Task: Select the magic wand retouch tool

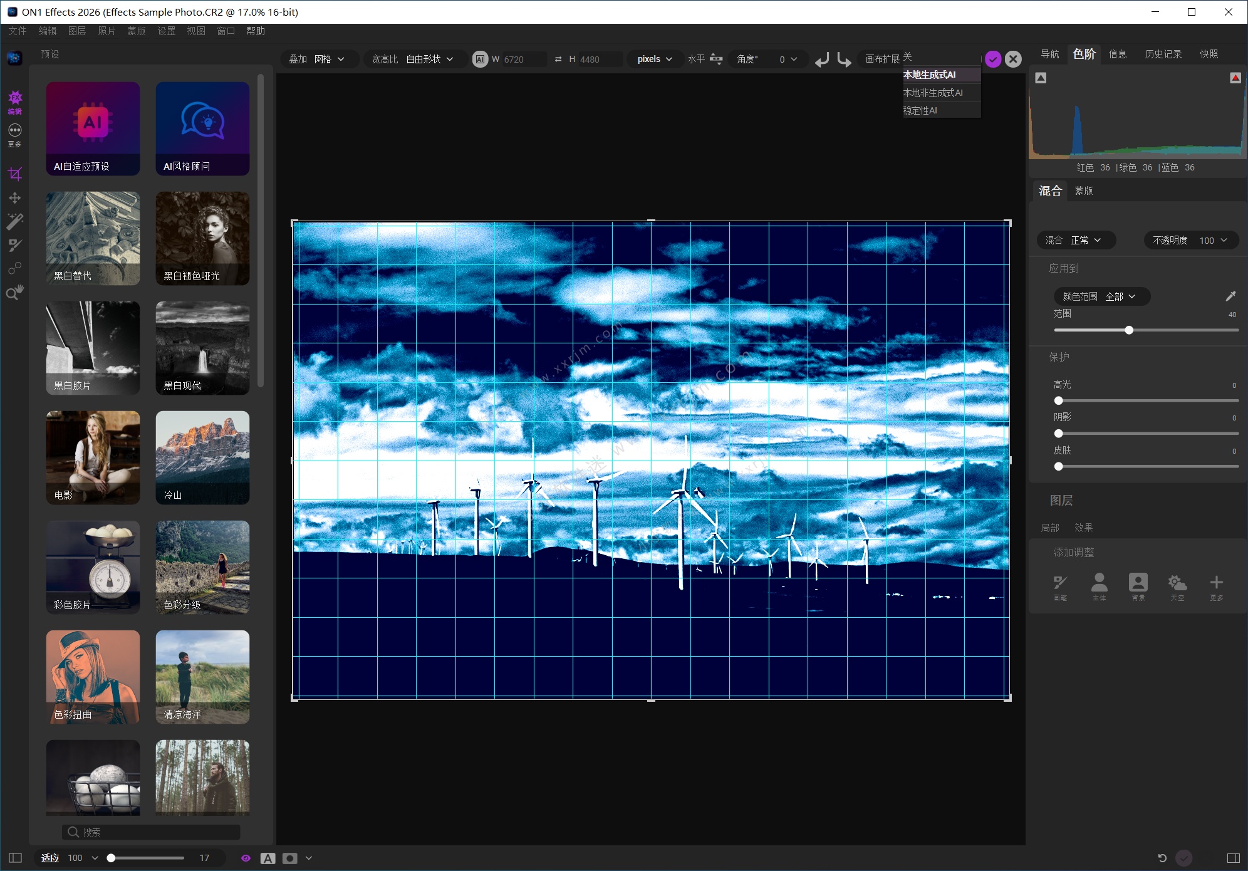Action: coord(15,221)
